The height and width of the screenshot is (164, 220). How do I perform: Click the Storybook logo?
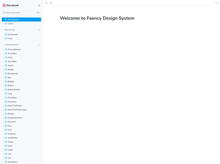click(11, 5)
